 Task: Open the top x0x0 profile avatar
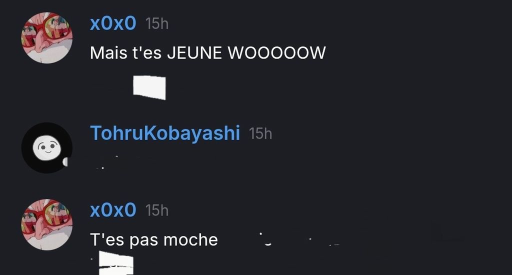47,37
